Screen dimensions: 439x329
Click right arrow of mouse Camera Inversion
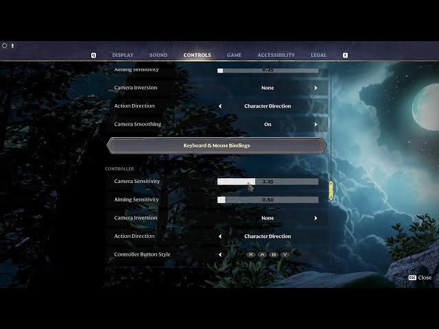(316, 88)
